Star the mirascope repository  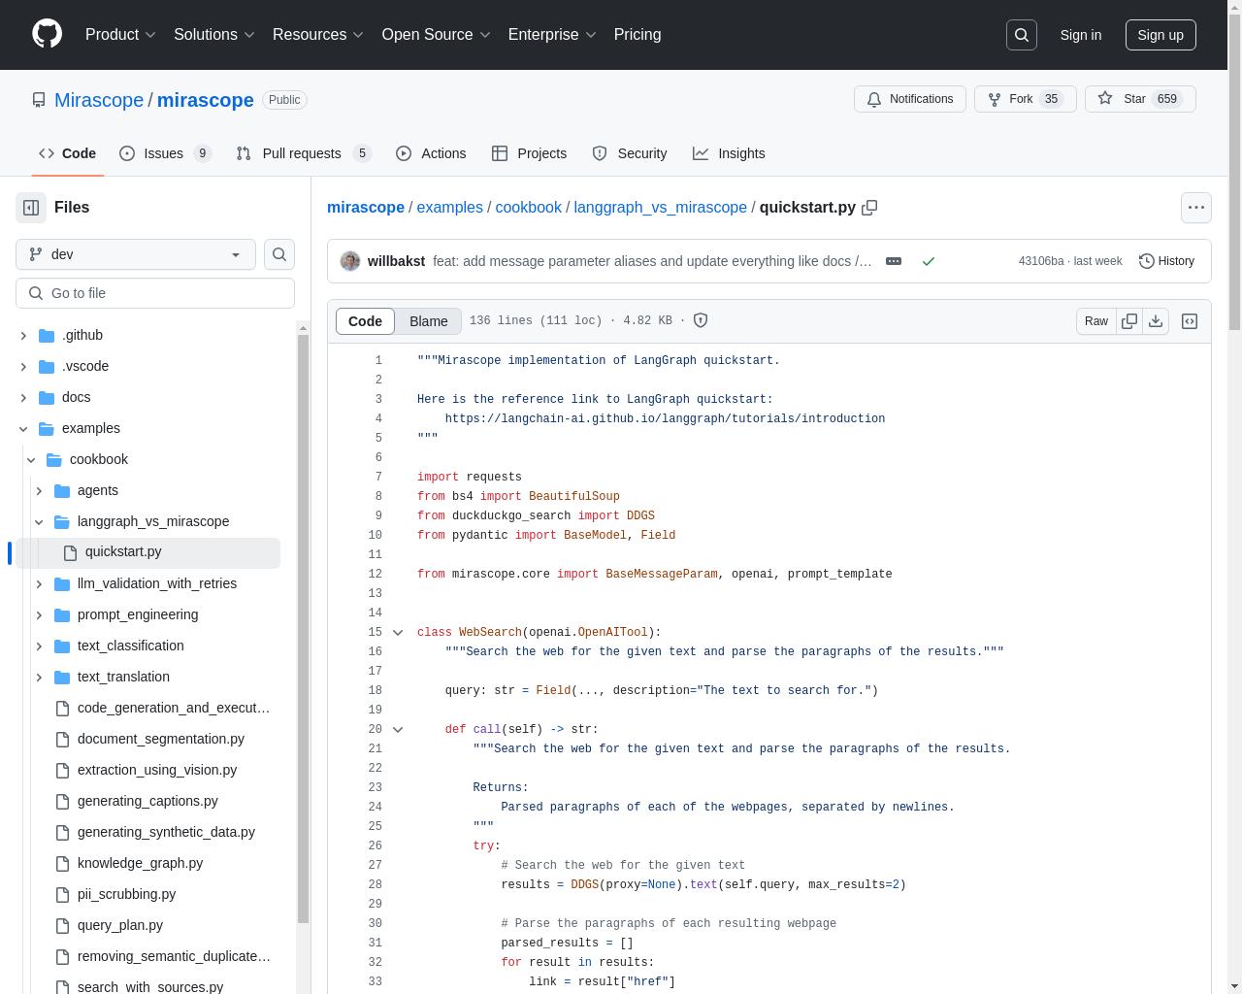1140,99
